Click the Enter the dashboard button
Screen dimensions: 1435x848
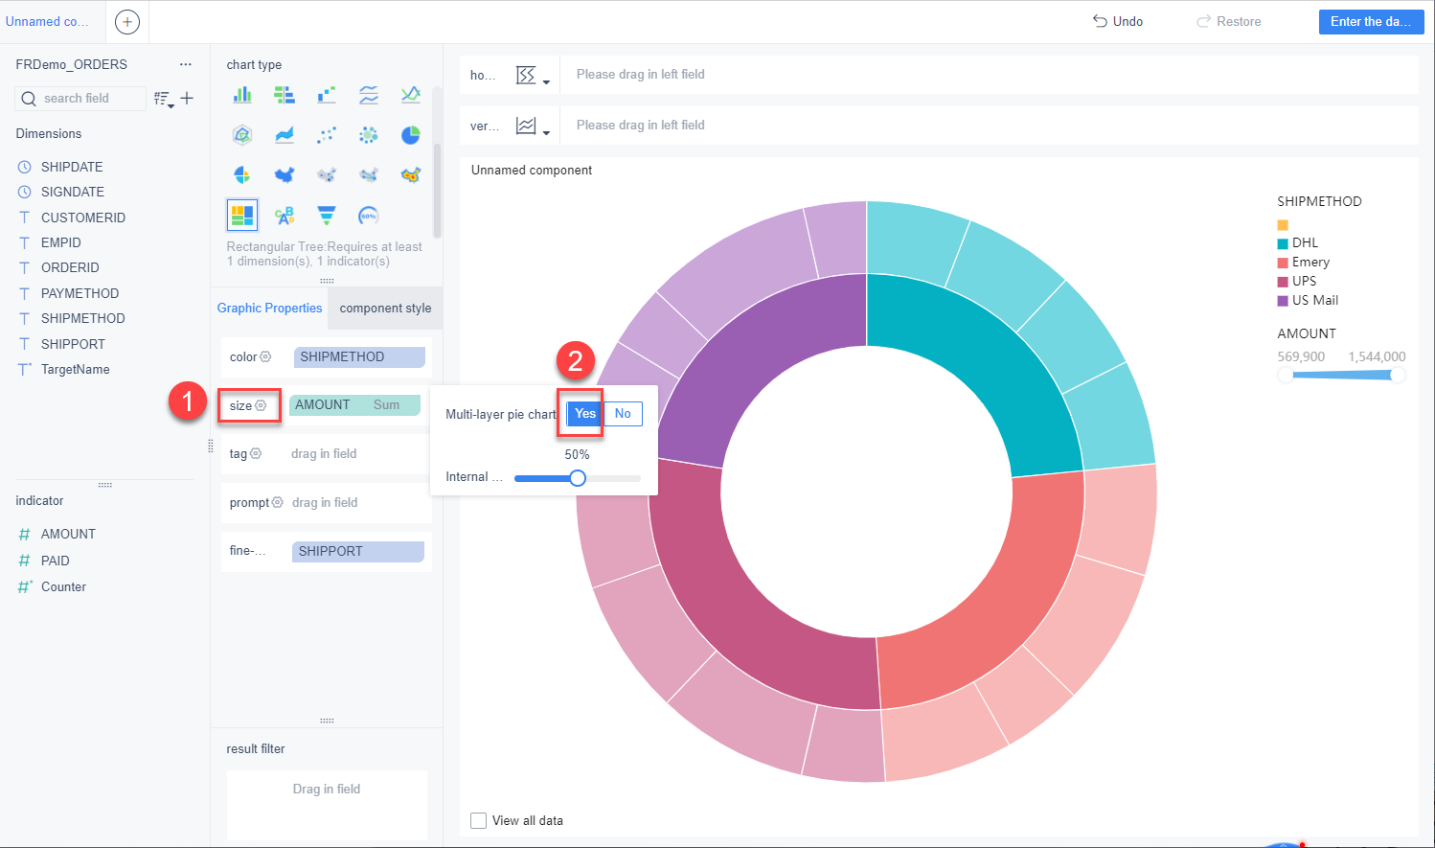click(1371, 21)
